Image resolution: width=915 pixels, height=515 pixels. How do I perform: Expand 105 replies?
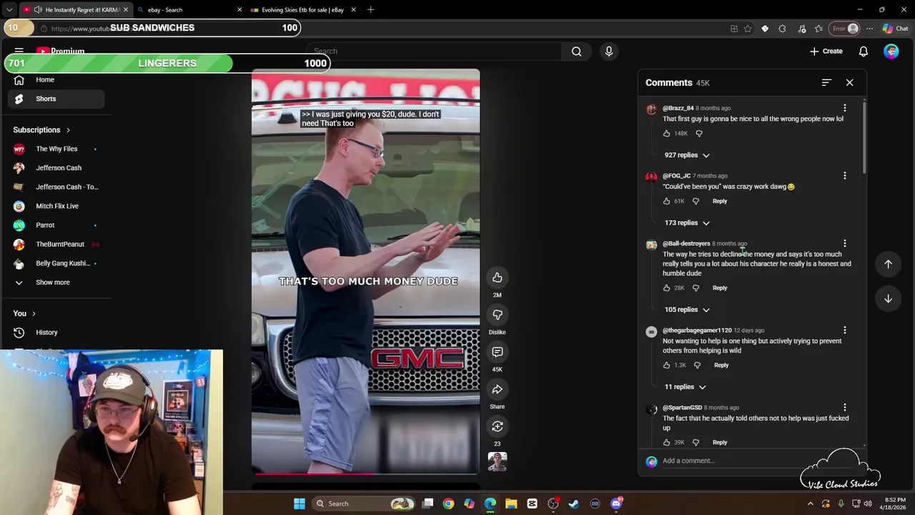(687, 310)
